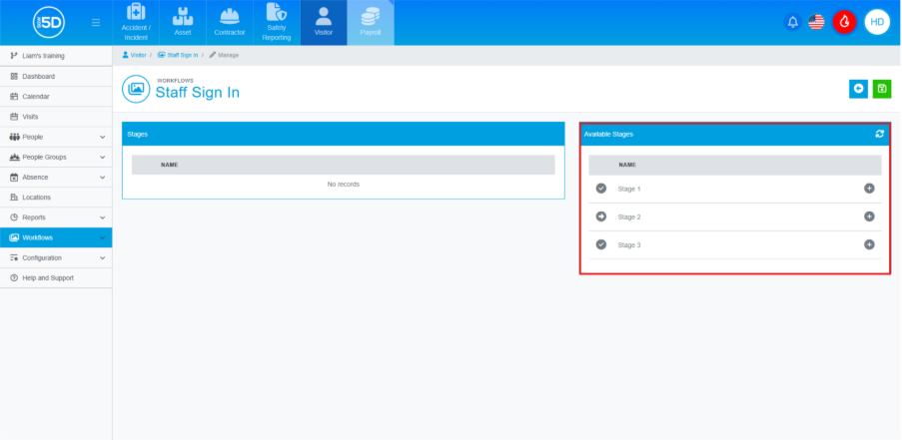The width and height of the screenshot is (902, 440).
Task: Add Stage 2 with its plus icon
Action: point(869,217)
